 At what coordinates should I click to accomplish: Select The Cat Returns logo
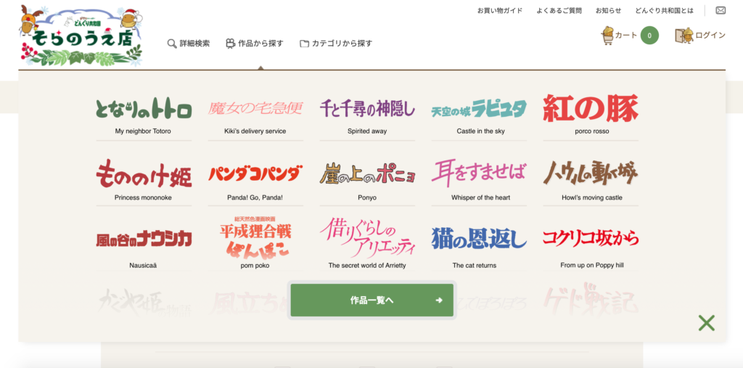479,239
